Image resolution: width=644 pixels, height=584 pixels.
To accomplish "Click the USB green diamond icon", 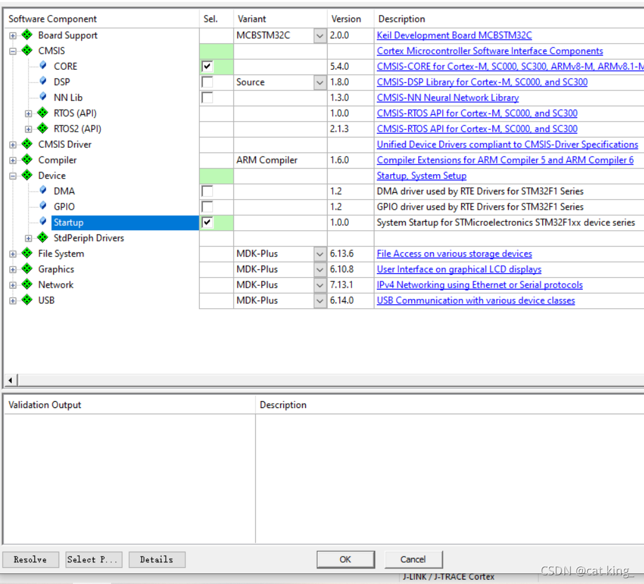I will click(x=27, y=300).
